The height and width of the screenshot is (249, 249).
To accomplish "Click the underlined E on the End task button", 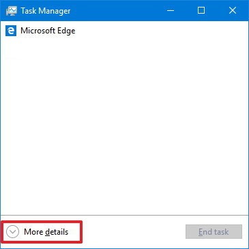I will click(201, 232).
